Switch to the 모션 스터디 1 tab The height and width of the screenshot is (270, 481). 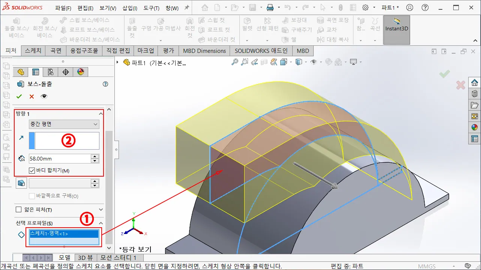[119, 258]
